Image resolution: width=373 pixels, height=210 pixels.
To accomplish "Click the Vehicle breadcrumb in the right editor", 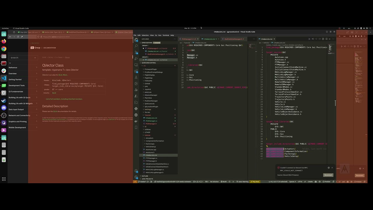I will pyautogui.click(x=266, y=43).
